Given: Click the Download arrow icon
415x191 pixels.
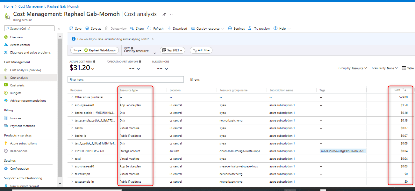Looking at the screenshot, I should tap(169, 29).
